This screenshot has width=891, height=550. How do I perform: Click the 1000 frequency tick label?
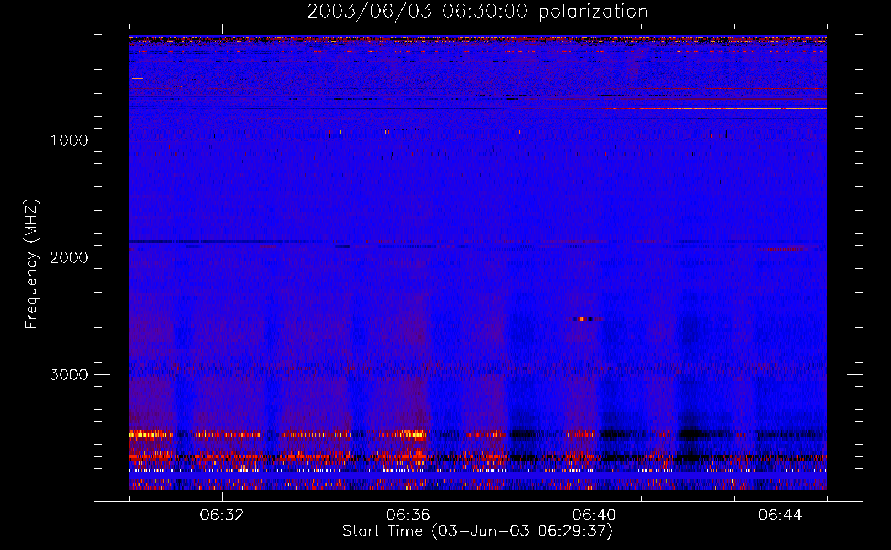(x=69, y=140)
